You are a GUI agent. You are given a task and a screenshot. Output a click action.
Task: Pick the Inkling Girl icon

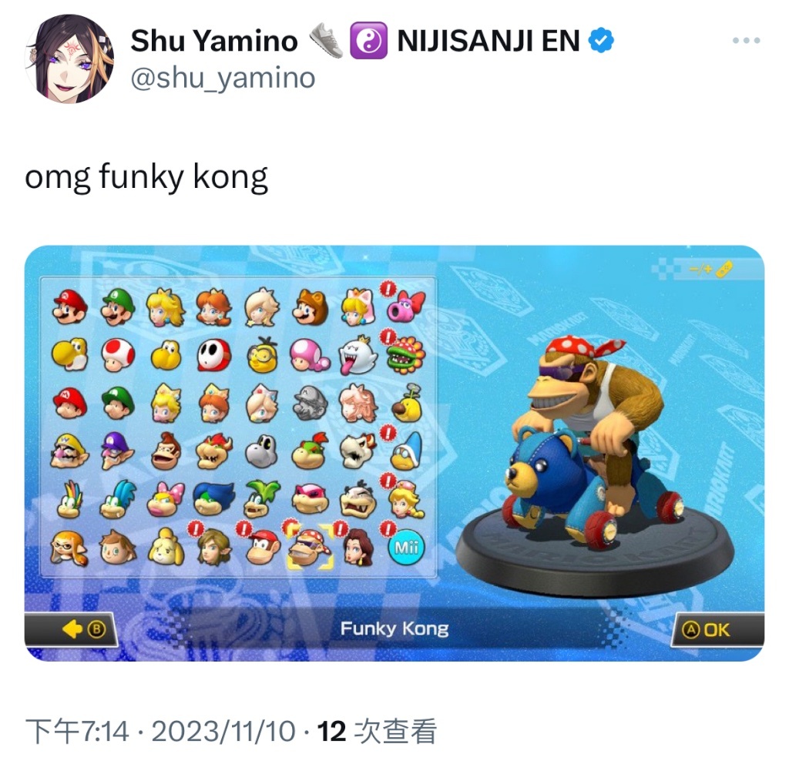tap(69, 548)
